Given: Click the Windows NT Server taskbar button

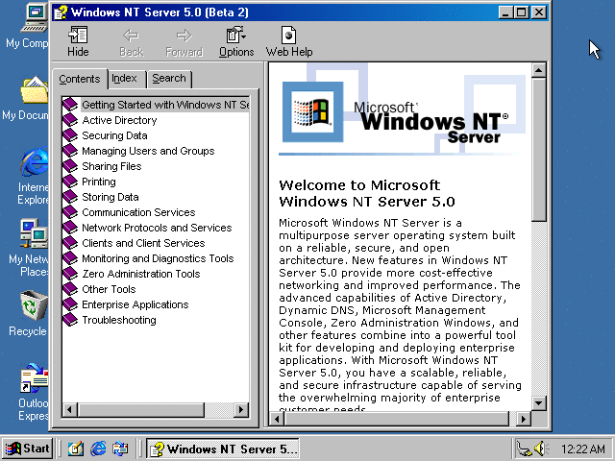Looking at the screenshot, I should point(222,449).
